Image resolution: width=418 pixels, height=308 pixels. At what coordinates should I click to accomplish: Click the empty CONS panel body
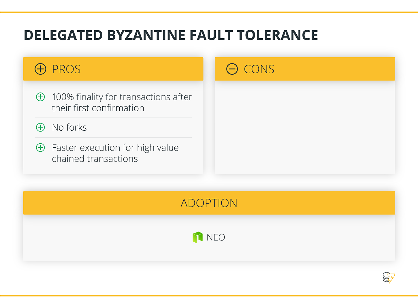[x=305, y=127]
